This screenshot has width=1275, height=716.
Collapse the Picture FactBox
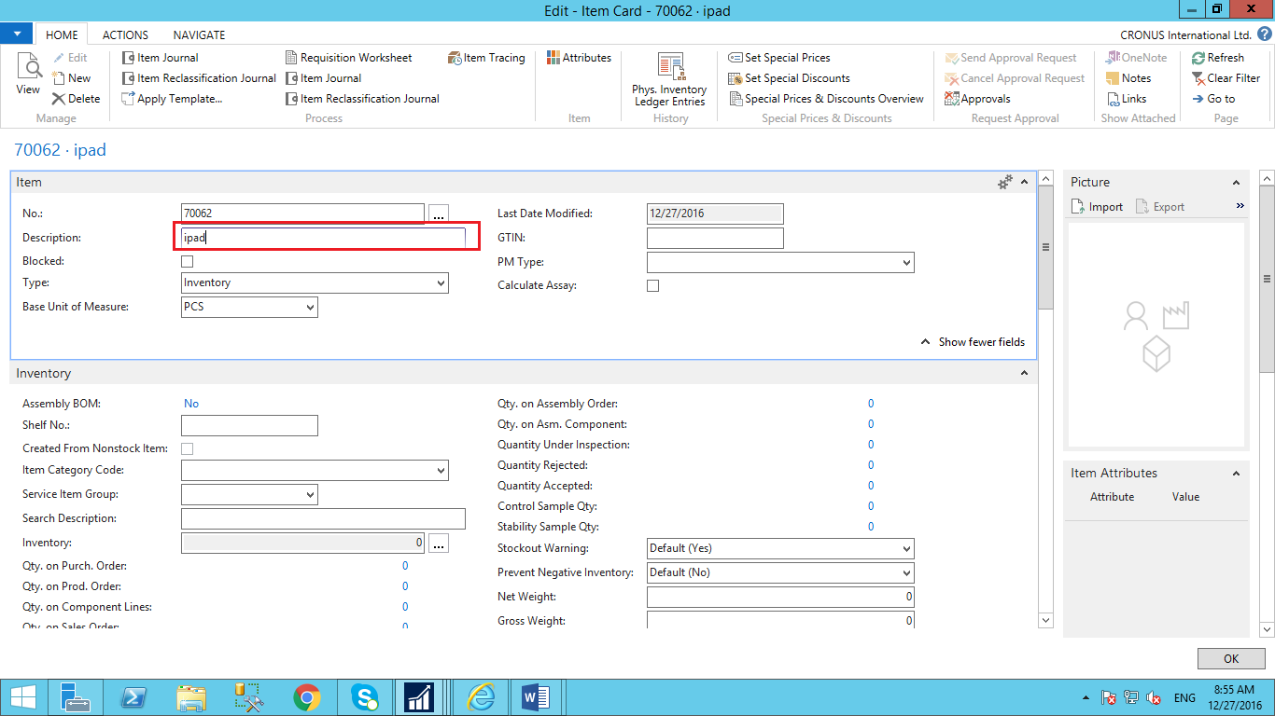pos(1237,183)
